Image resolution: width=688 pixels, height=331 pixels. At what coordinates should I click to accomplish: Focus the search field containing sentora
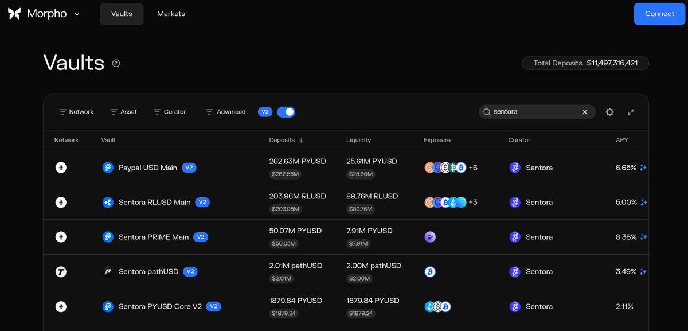[537, 112]
